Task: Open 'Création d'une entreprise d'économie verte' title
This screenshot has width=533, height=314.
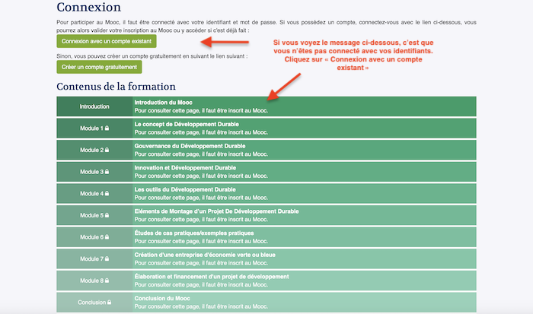Action: click(205, 255)
